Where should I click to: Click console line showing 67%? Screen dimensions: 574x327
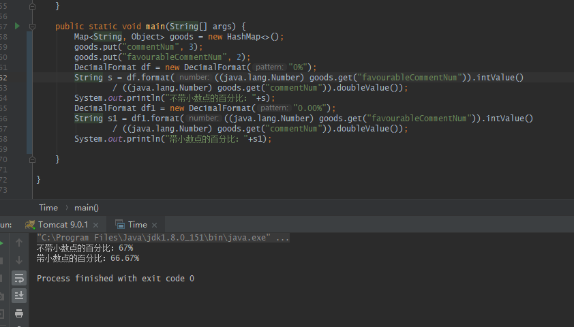coord(85,248)
